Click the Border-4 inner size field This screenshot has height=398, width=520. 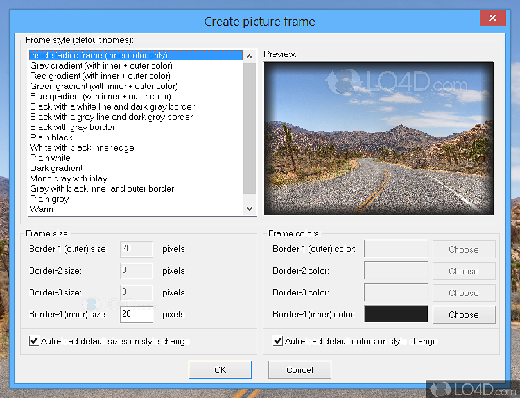[x=136, y=315]
